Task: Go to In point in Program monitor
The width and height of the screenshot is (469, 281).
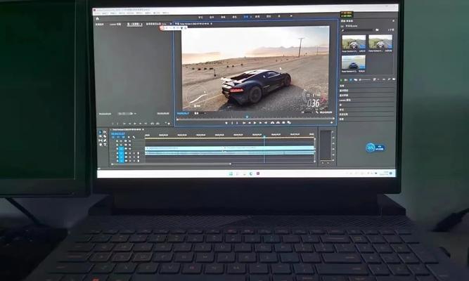Action: point(243,123)
